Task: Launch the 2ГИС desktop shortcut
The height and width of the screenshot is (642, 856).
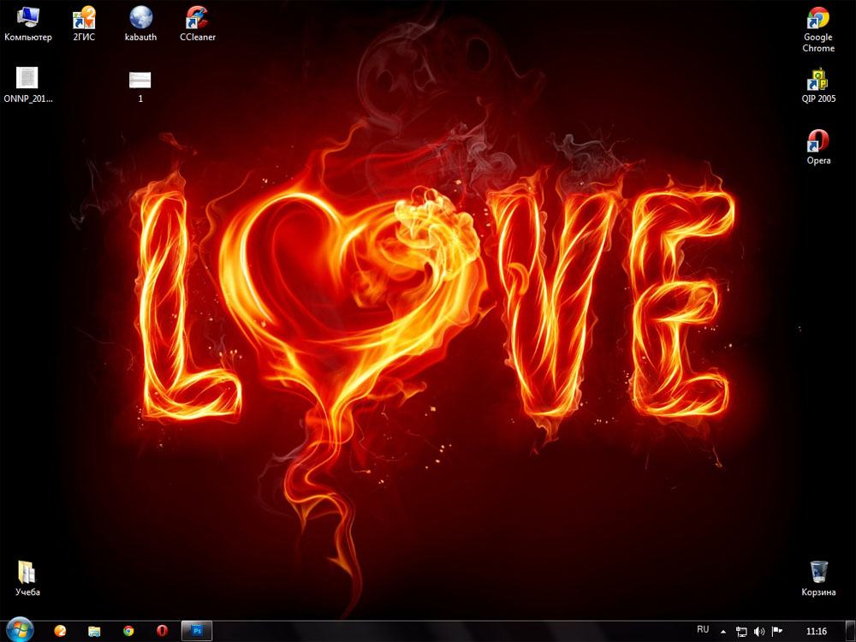Action: click(x=84, y=25)
